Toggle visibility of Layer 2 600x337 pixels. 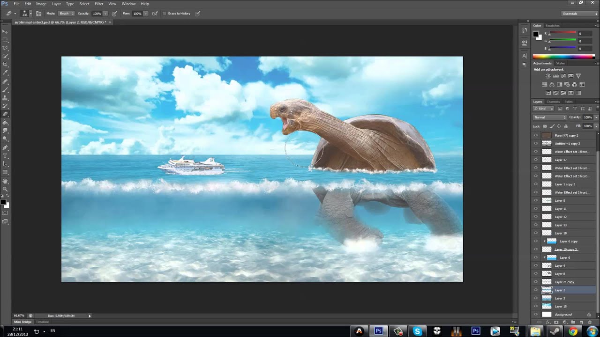click(536, 290)
